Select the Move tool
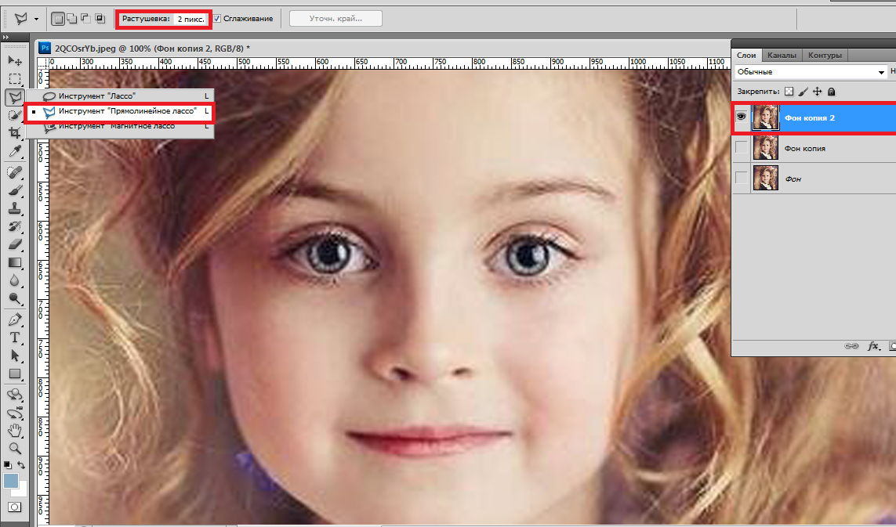This screenshot has height=527, width=896. (15, 60)
